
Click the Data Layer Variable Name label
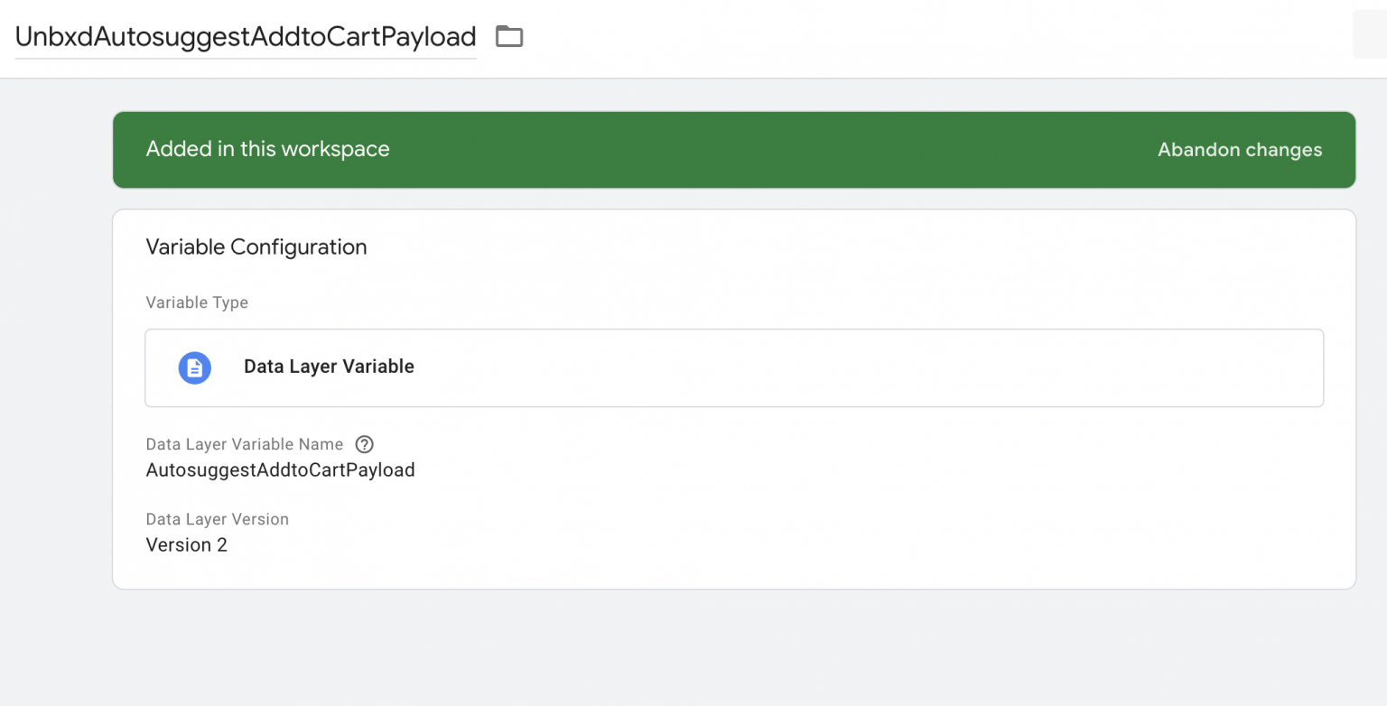245,444
